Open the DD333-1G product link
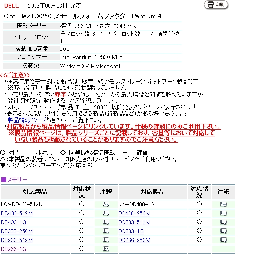This screenshot has height=261, width=275. point(131,231)
